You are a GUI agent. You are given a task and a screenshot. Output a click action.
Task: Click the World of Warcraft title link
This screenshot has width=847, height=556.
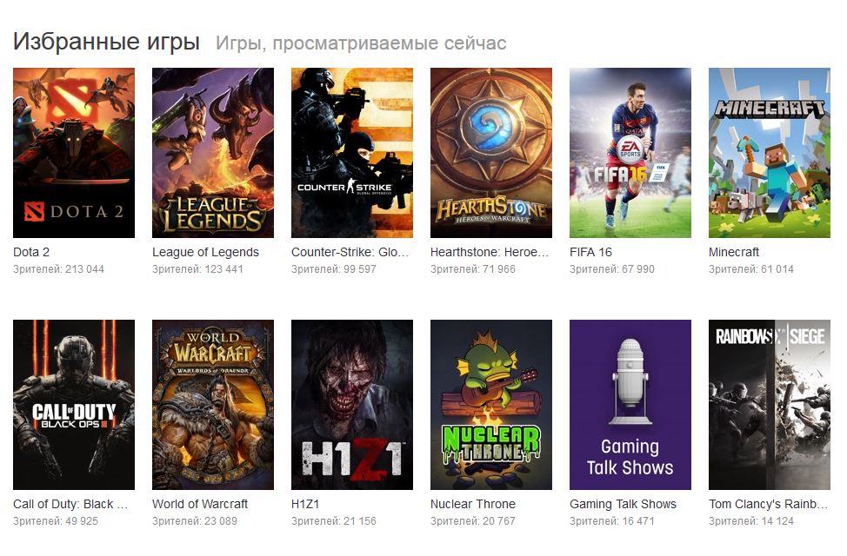(200, 504)
